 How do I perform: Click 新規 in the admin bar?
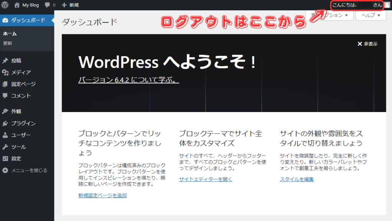click(74, 5)
